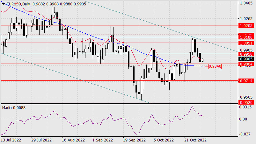This screenshot has width=256, height=144.
Task: Click the 0.9985 price scale value
Action: 246,50
